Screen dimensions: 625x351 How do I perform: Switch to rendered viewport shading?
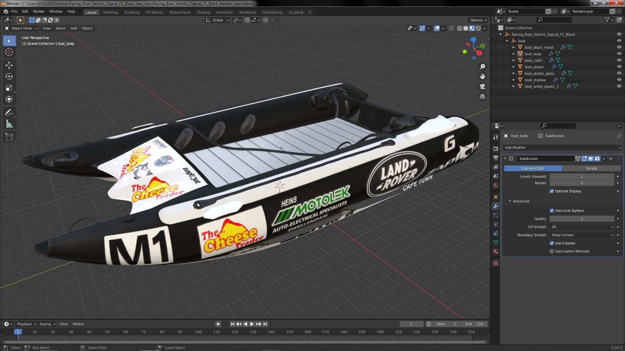478,28
